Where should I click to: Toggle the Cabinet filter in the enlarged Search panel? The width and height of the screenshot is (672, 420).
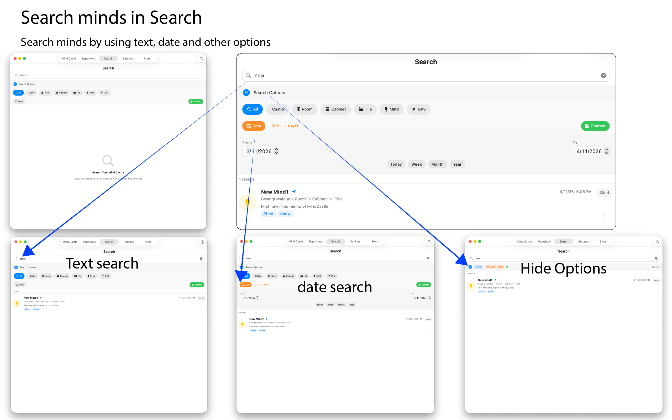point(335,109)
